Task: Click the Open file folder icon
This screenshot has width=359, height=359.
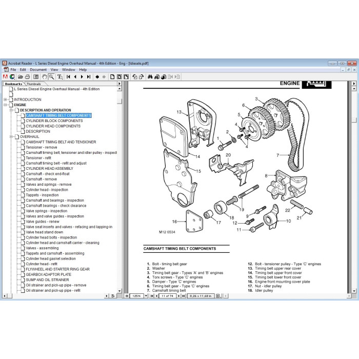Action: pos(21,77)
